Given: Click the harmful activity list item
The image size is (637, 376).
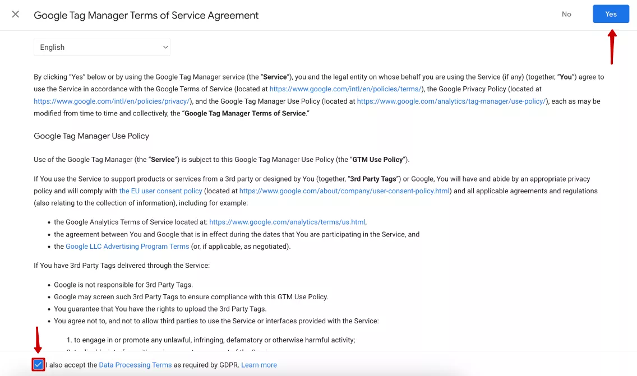Looking at the screenshot, I should click(x=211, y=340).
